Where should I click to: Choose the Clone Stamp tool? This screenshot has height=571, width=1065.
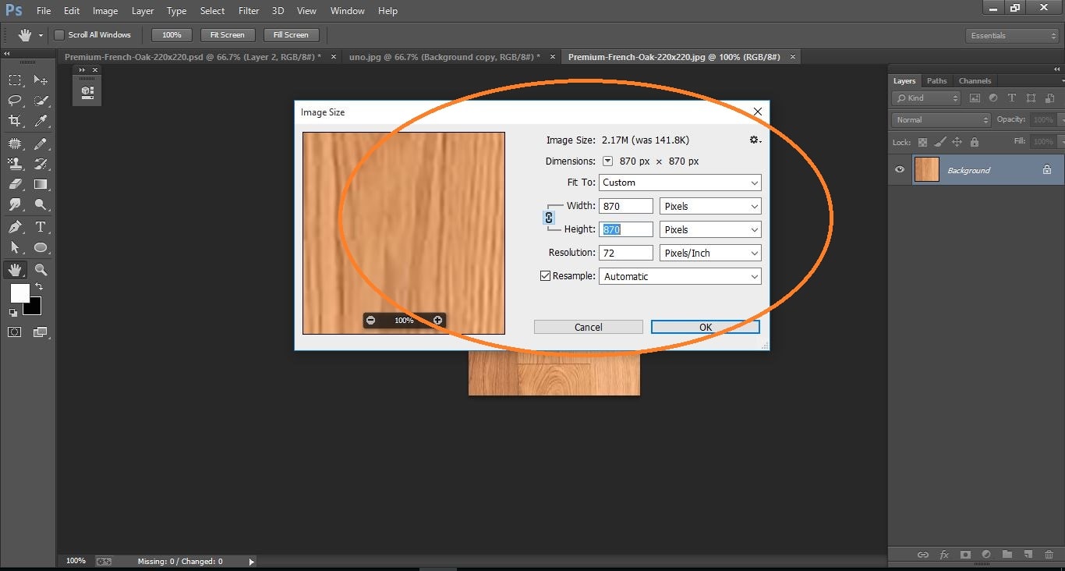(14, 164)
